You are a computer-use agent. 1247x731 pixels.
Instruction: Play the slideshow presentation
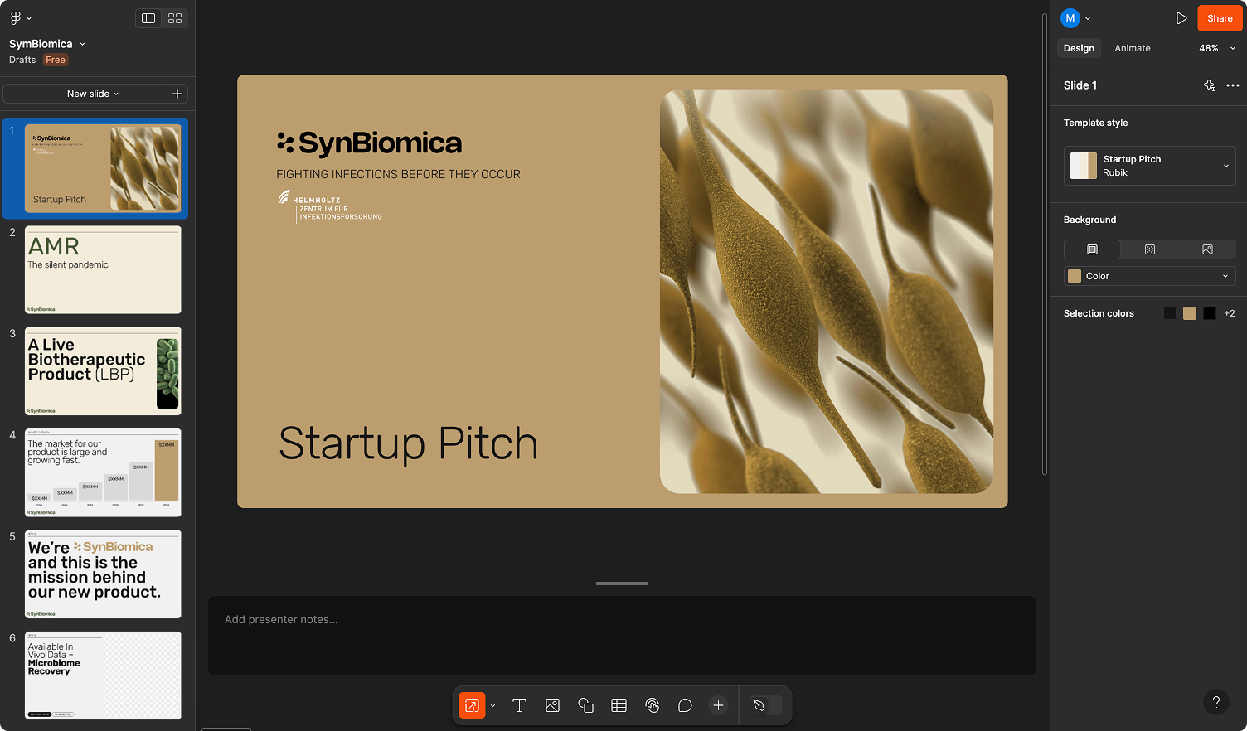[1181, 18]
